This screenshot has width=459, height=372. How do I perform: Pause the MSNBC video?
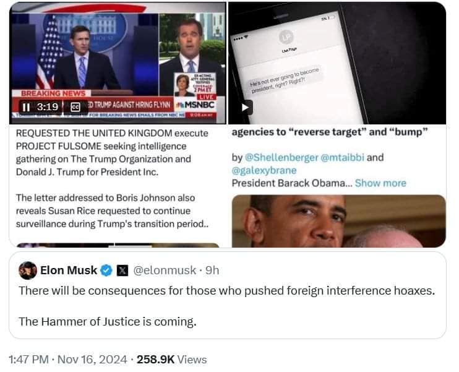(26, 107)
